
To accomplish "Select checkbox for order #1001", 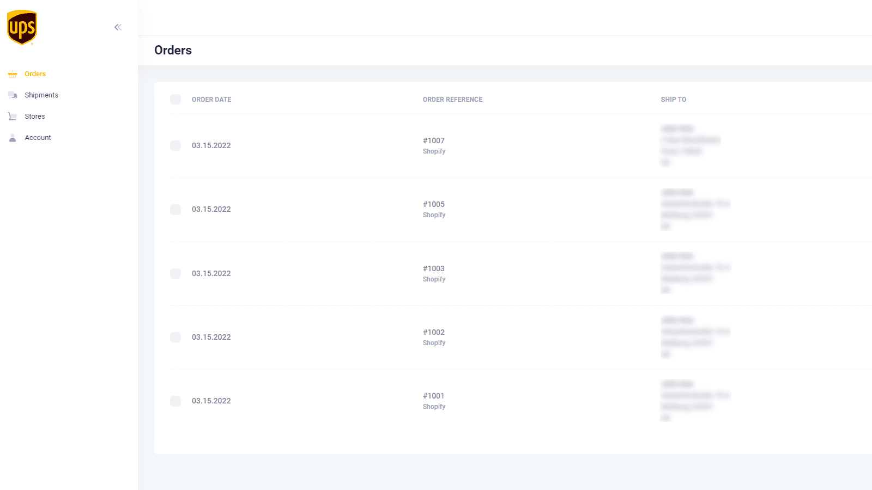I will (175, 401).
